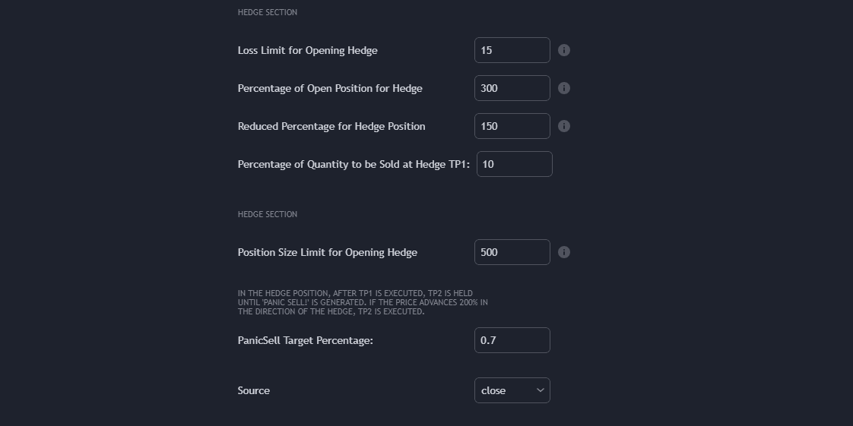853x426 pixels.
Task: View info icon for Reduced Percentage for Hedge Position
Action: point(564,126)
